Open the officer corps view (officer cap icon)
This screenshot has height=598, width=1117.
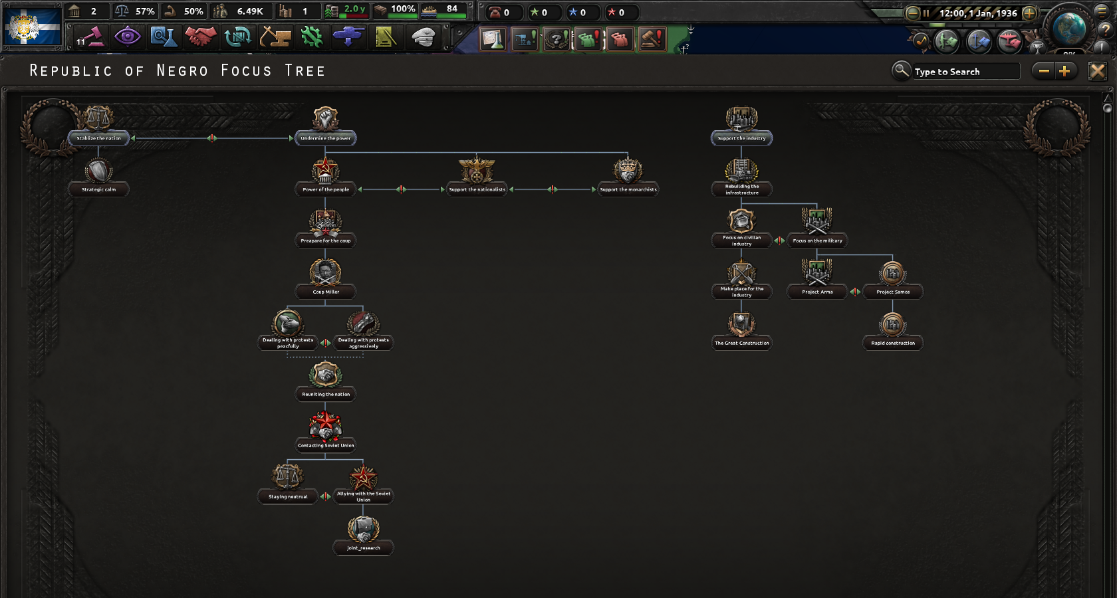[x=424, y=38]
